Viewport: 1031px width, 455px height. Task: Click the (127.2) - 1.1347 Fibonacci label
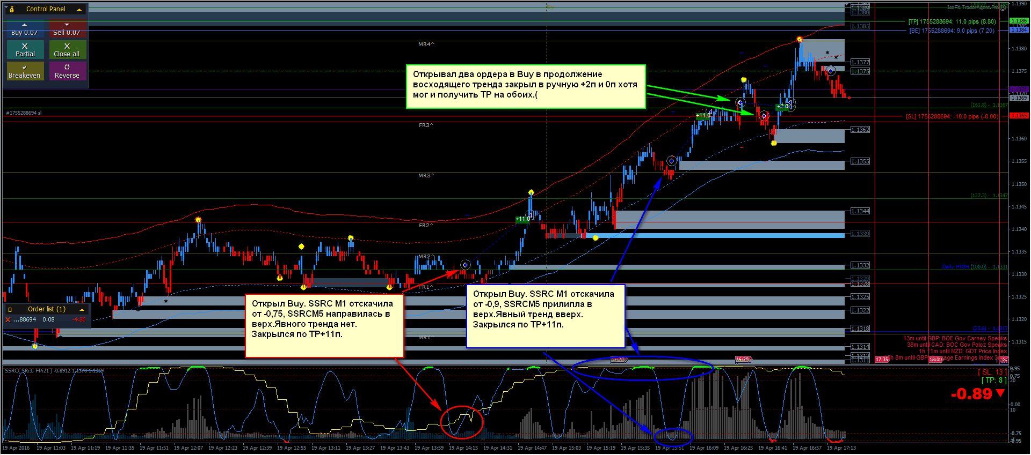tap(989, 196)
